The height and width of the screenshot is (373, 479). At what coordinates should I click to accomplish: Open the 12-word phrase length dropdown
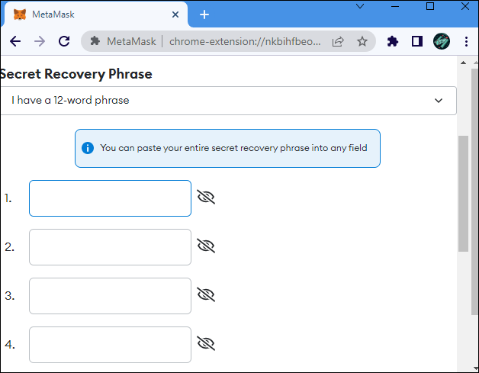click(x=228, y=101)
